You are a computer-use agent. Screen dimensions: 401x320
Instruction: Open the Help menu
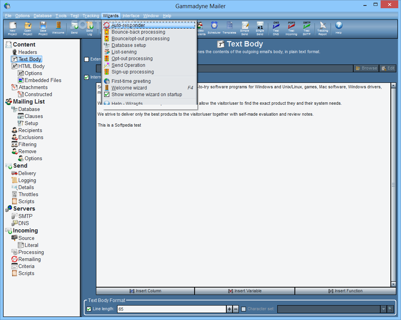(167, 16)
